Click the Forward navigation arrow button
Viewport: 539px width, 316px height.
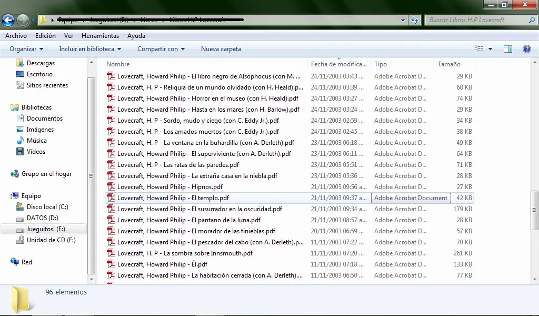click(23, 21)
